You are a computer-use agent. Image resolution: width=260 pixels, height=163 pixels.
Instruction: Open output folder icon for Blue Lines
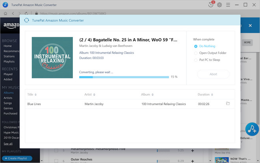click(228, 104)
